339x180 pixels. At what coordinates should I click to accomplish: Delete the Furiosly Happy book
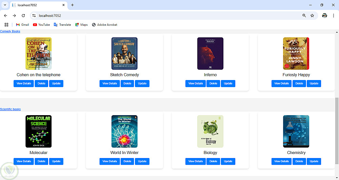(299, 83)
